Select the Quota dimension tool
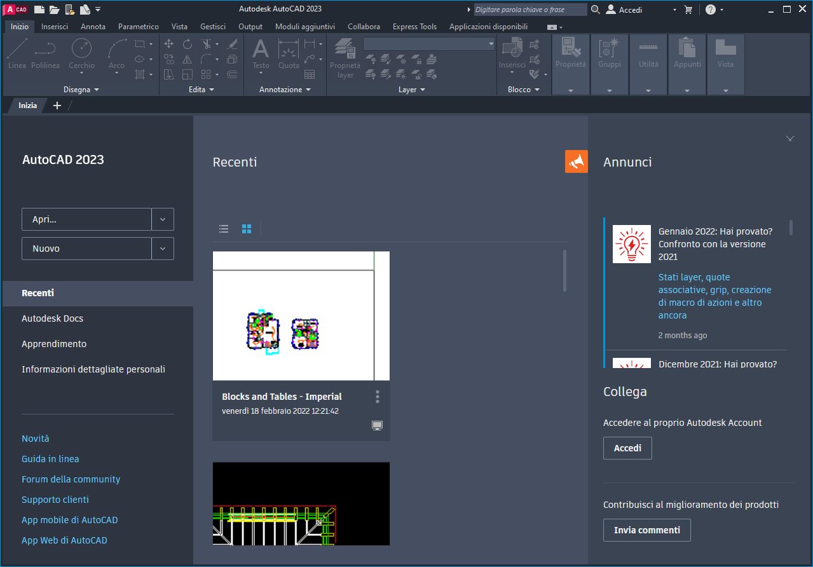The image size is (813, 567). click(289, 54)
